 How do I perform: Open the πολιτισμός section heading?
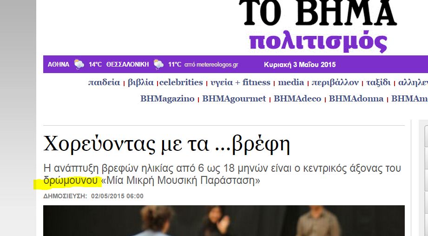318,41
